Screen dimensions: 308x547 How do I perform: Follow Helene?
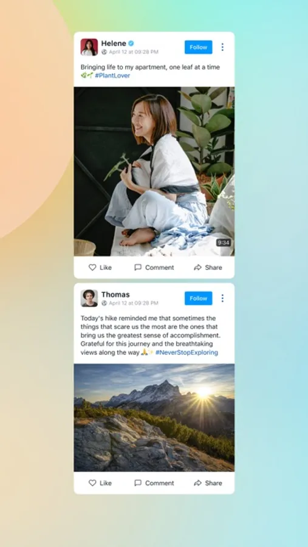pyautogui.click(x=199, y=47)
